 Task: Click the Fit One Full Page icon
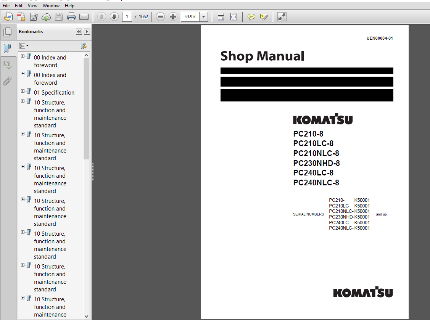point(234,17)
